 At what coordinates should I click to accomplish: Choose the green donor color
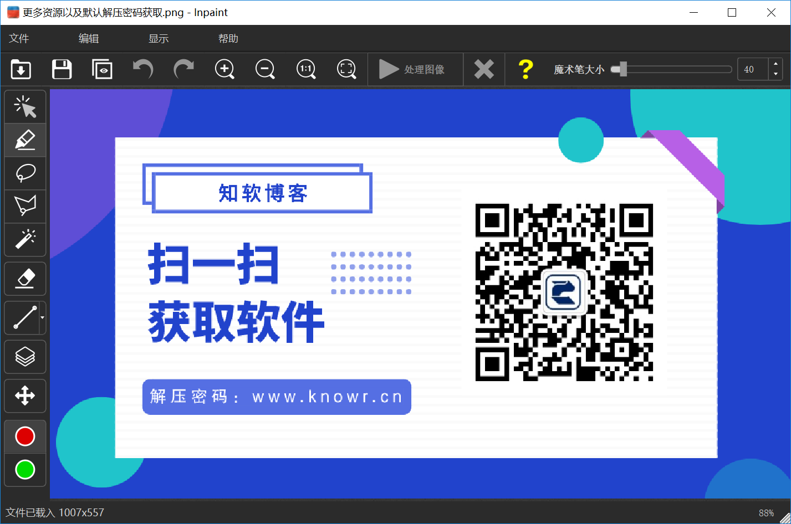click(25, 470)
